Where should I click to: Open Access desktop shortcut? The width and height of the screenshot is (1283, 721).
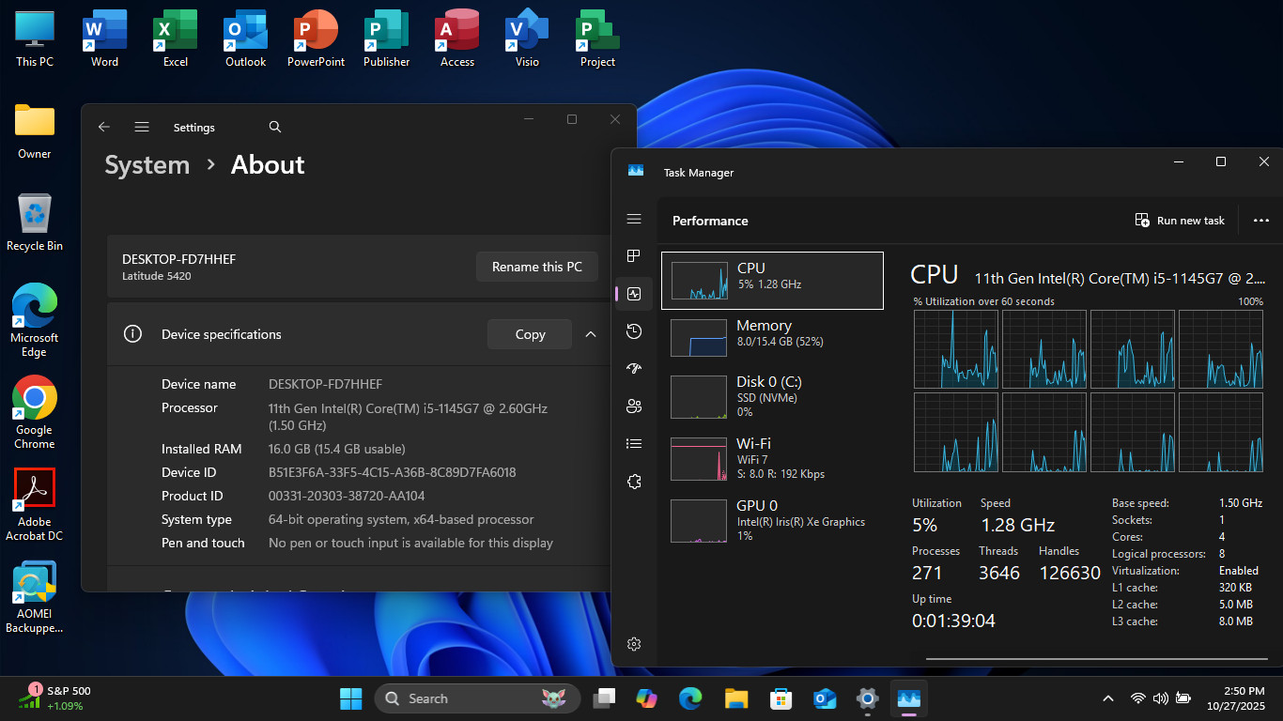(x=456, y=38)
